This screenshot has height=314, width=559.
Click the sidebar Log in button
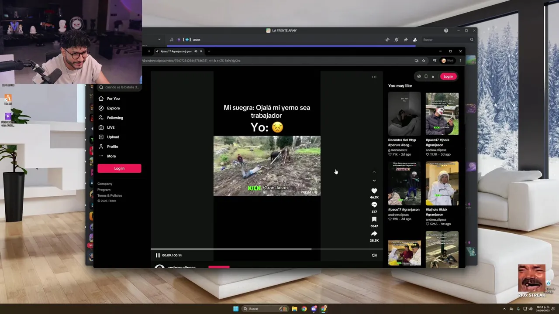click(119, 168)
